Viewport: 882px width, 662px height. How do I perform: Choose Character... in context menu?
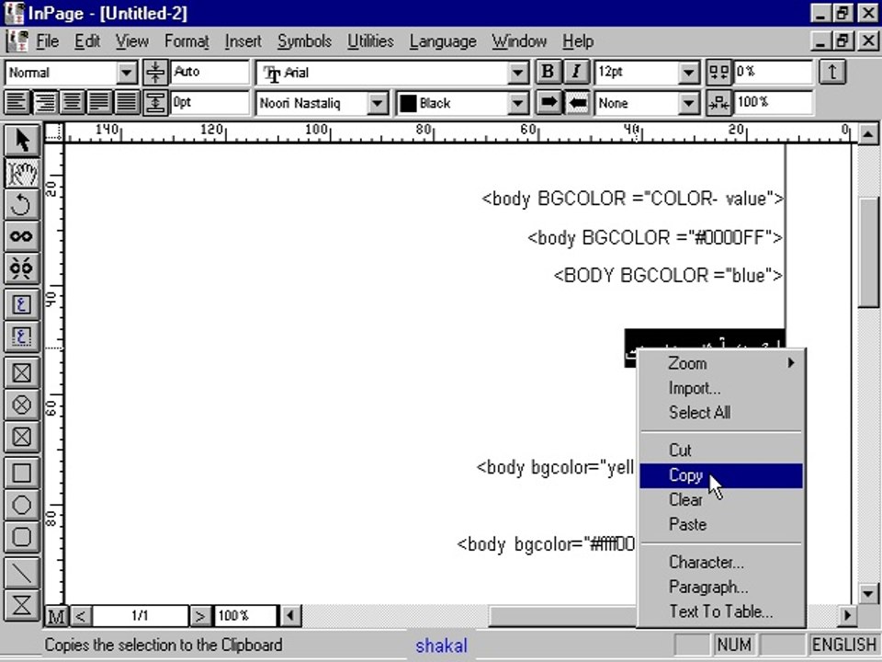click(721, 563)
